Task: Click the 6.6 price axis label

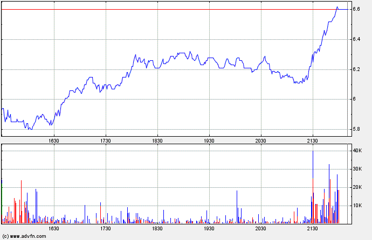Action: point(356,9)
